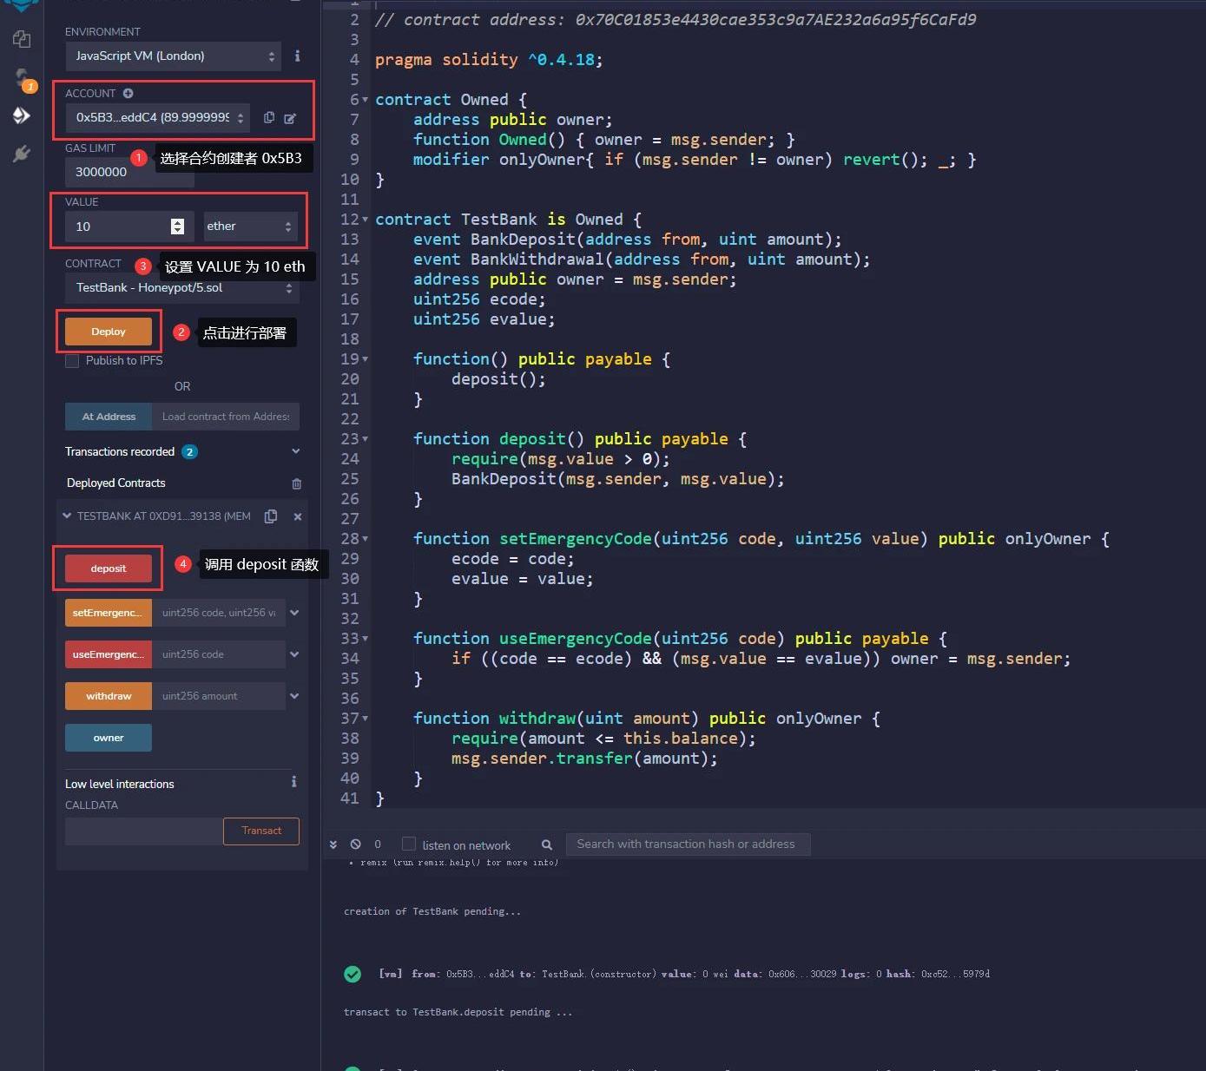Click the green checkmark on the constructor transaction
The width and height of the screenshot is (1206, 1071).
[x=353, y=974]
